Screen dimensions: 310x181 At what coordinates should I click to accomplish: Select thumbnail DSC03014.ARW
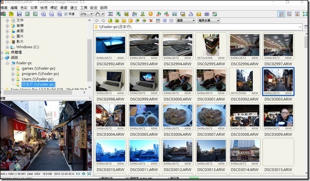tap(245, 152)
